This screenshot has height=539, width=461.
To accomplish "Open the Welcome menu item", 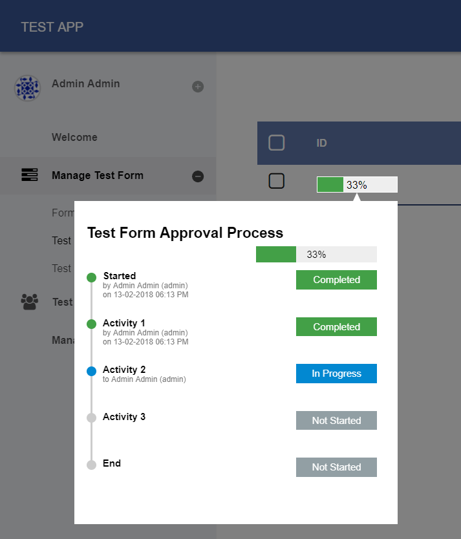I will pyautogui.click(x=74, y=137).
